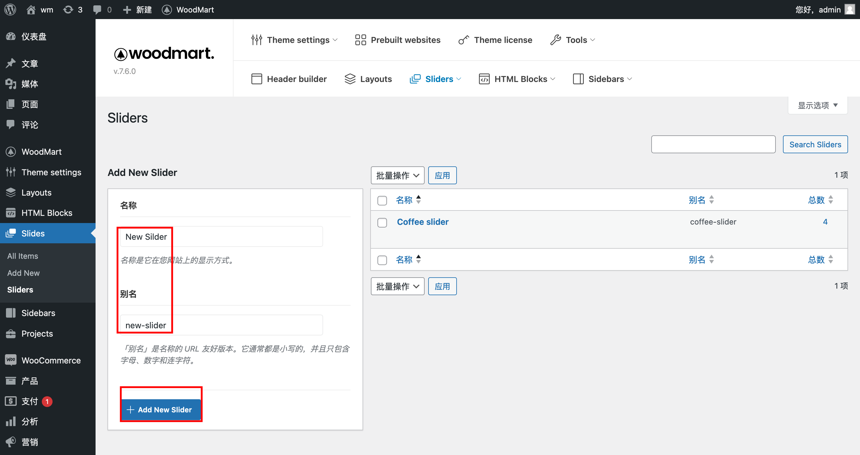Go to Layouts in top navigation
This screenshot has height=455, width=860.
click(x=368, y=79)
